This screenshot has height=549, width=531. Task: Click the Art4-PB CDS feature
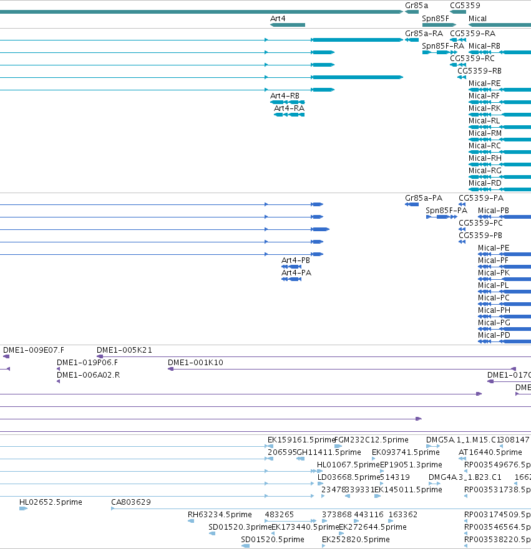click(x=291, y=267)
